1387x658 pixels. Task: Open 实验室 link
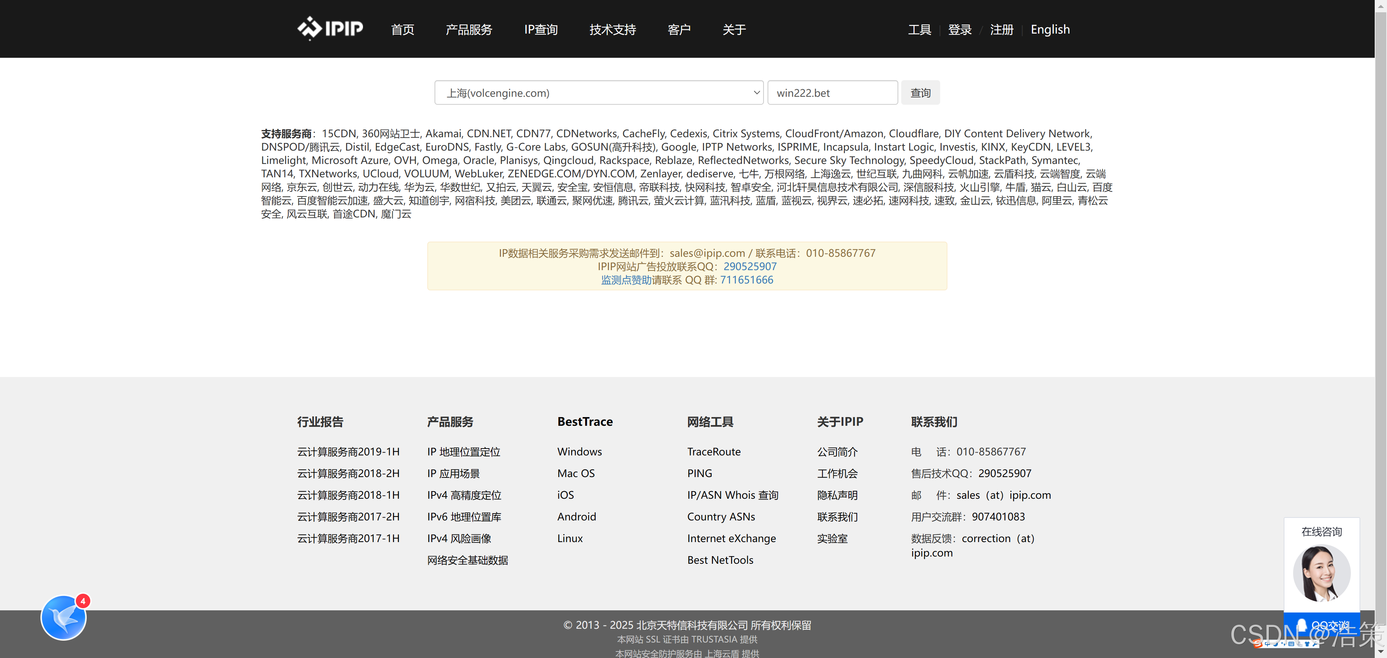pos(833,538)
